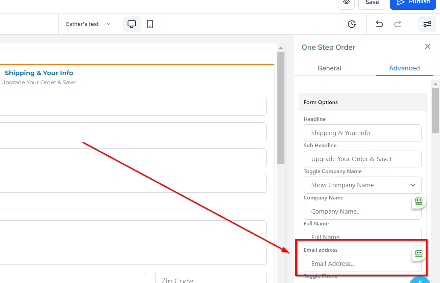Click canvas scrollbar up arrow

coord(281,48)
